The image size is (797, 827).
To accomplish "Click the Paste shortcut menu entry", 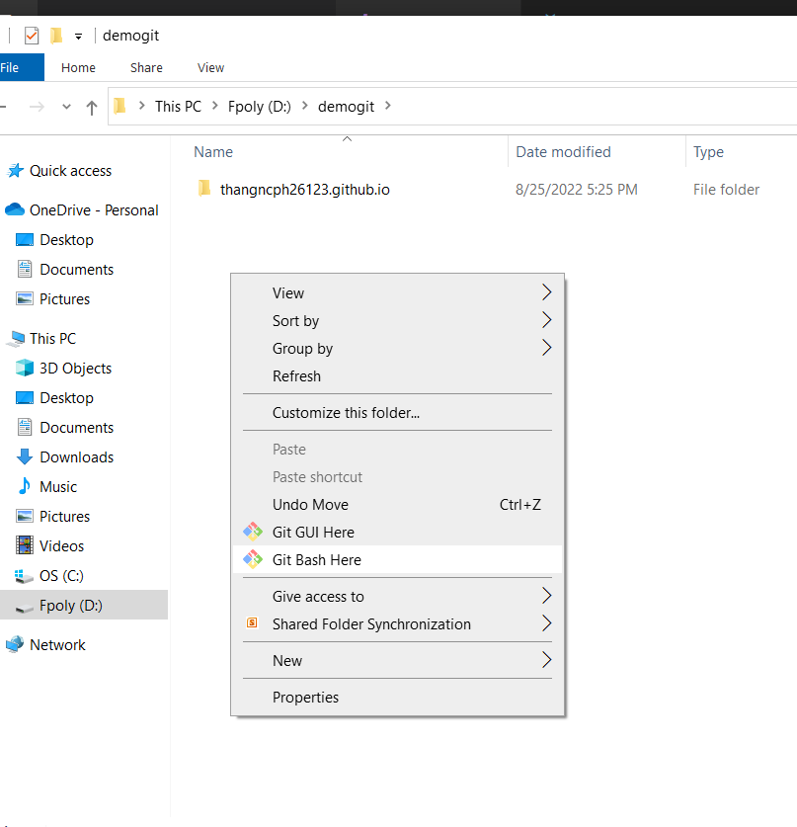I will [x=397, y=477].
